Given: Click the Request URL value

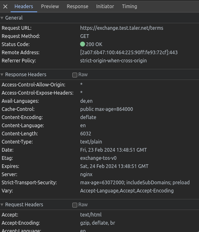Looking at the screenshot, I should point(122,28).
